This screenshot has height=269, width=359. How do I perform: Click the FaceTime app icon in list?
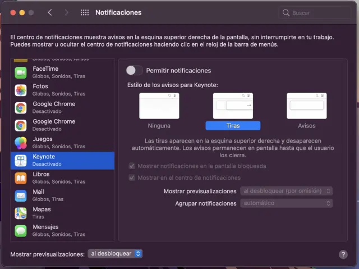click(21, 72)
